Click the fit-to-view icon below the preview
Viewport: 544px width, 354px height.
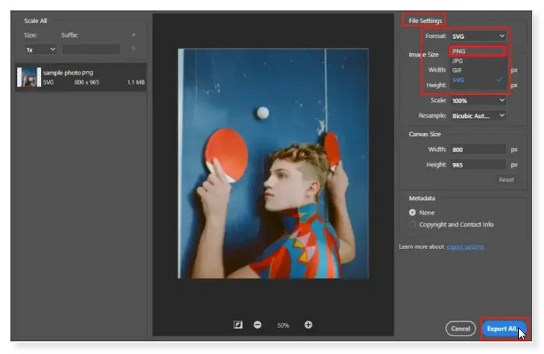[x=238, y=325]
